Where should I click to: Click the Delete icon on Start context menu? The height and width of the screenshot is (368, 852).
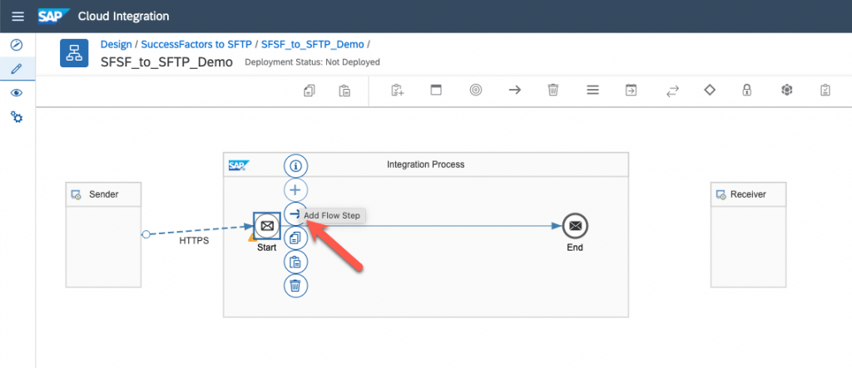(x=295, y=285)
